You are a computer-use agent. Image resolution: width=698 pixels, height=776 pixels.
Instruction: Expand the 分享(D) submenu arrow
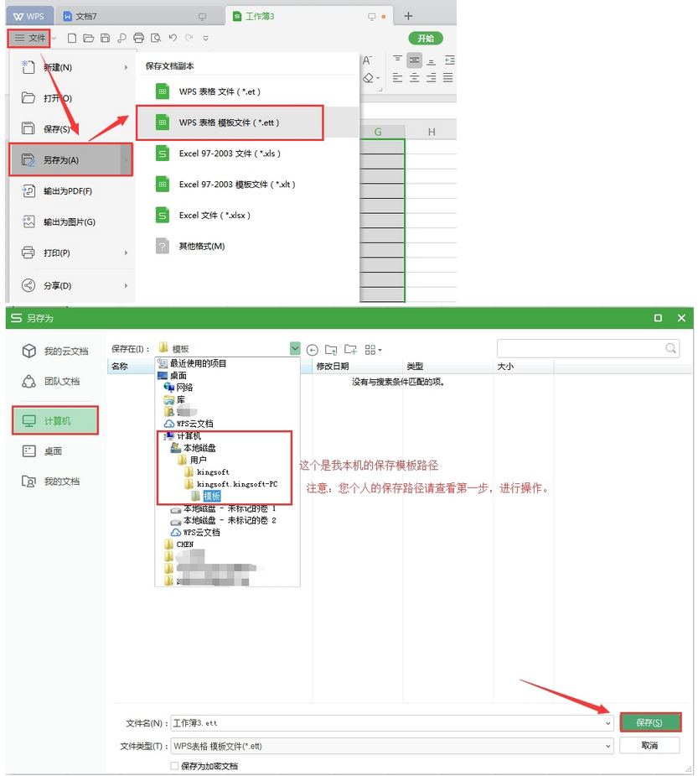coord(126,285)
